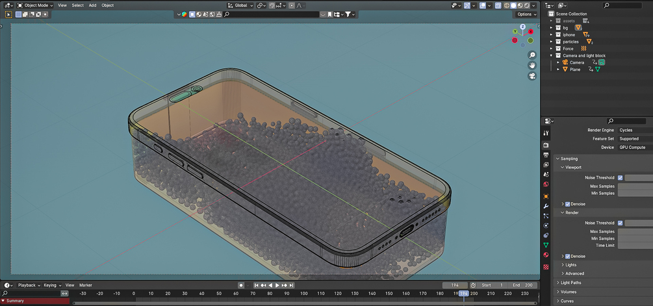Screen dimensions: 653x306
Task: Open the Render Engine Cycles dropdown
Action: [x=635, y=131]
